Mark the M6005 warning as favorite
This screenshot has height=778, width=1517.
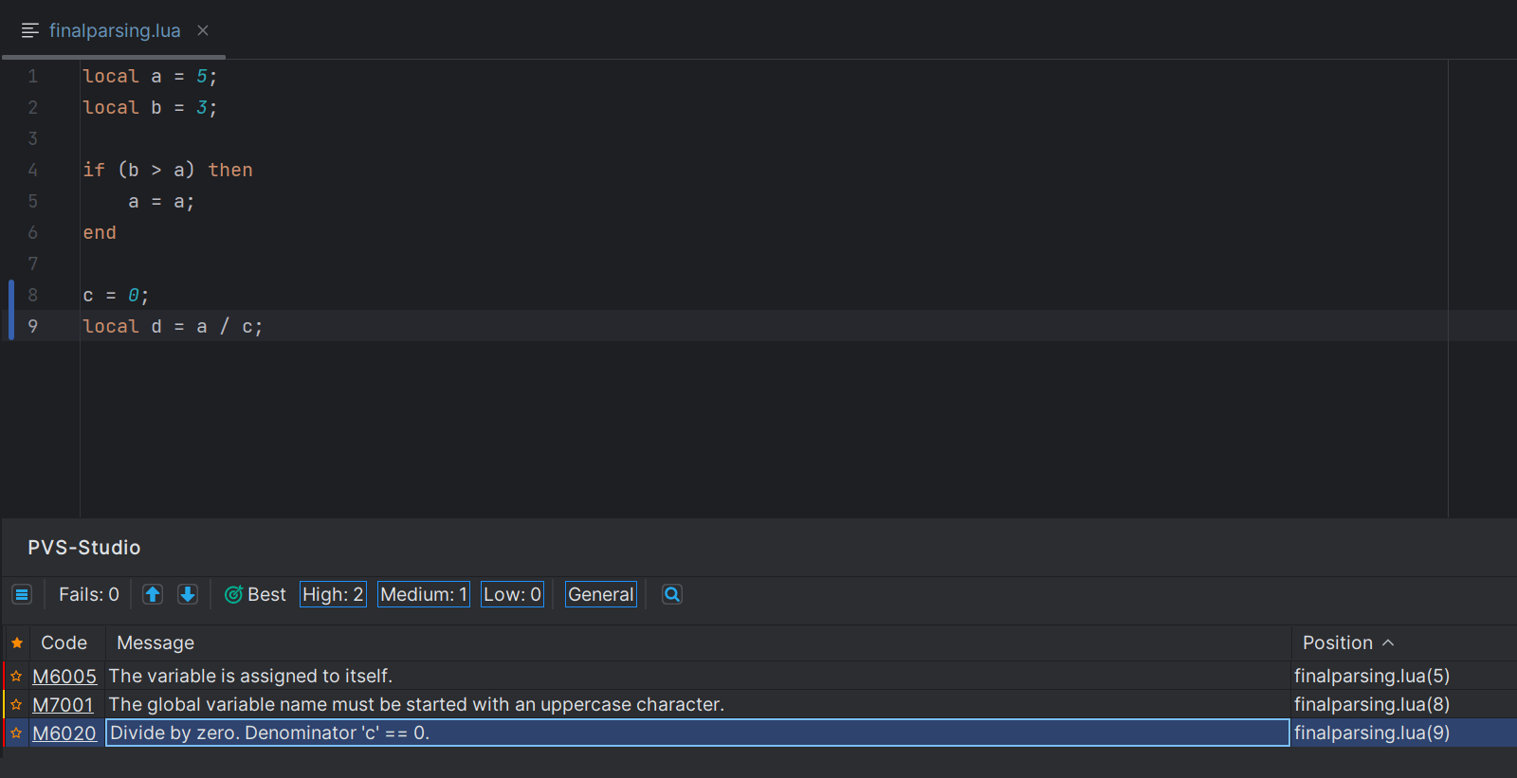[x=16, y=676]
